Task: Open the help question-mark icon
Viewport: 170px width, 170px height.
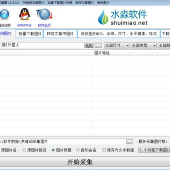Action: (x=4, y=14)
